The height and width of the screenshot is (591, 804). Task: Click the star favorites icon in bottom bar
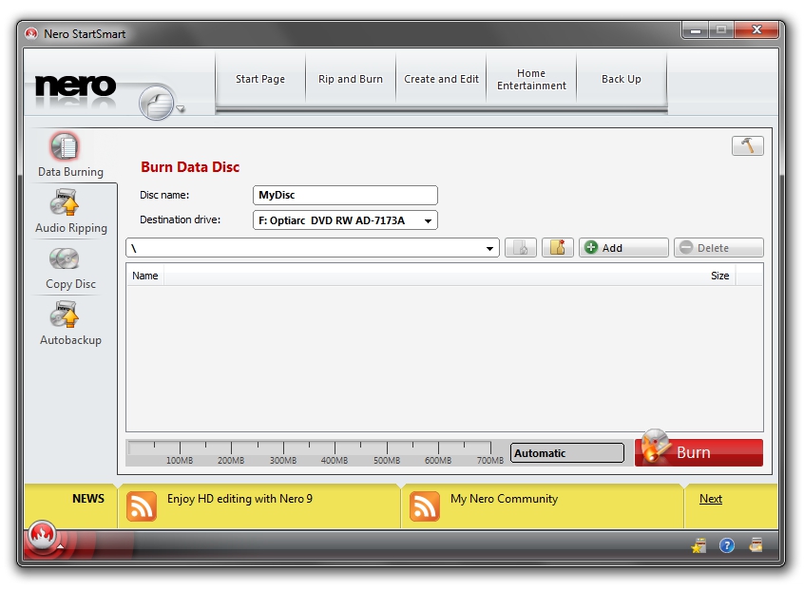pos(699,545)
